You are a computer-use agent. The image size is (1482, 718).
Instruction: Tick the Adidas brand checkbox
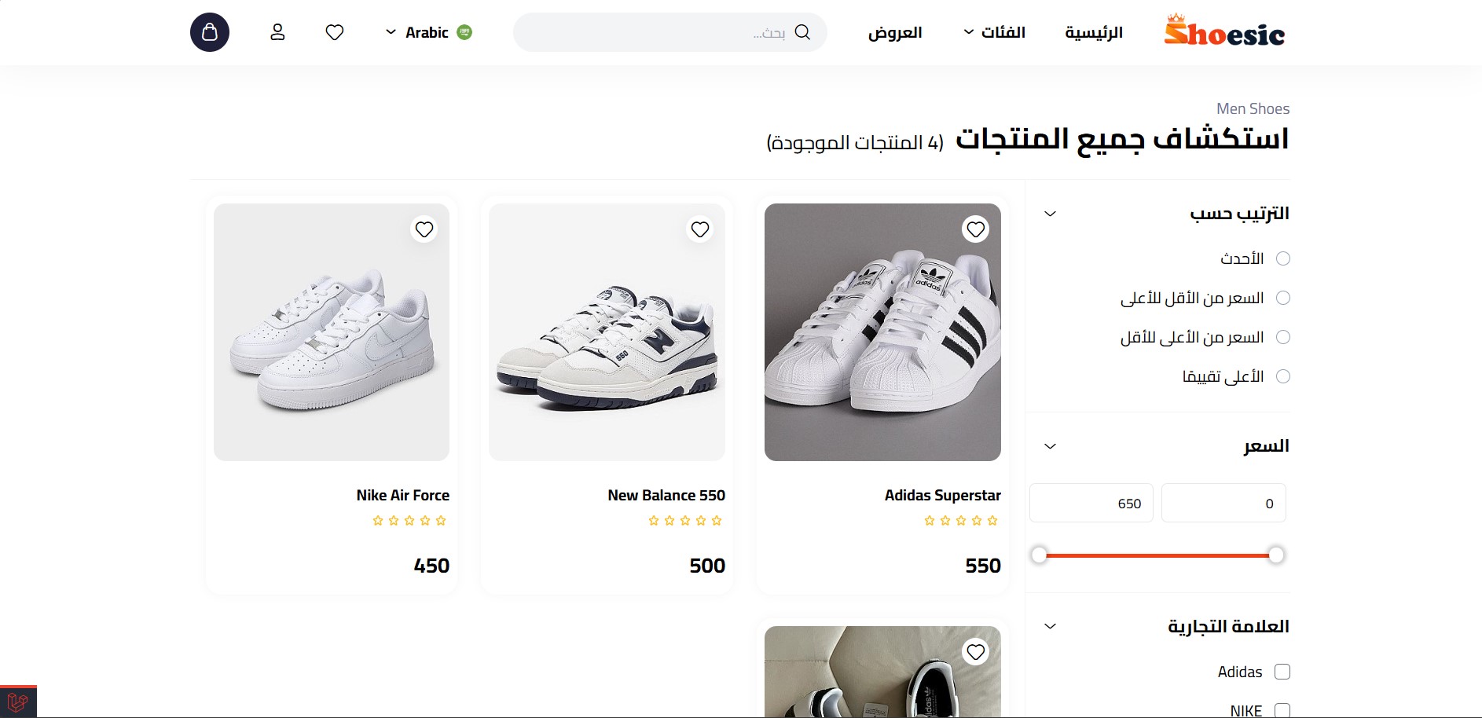click(x=1282, y=672)
